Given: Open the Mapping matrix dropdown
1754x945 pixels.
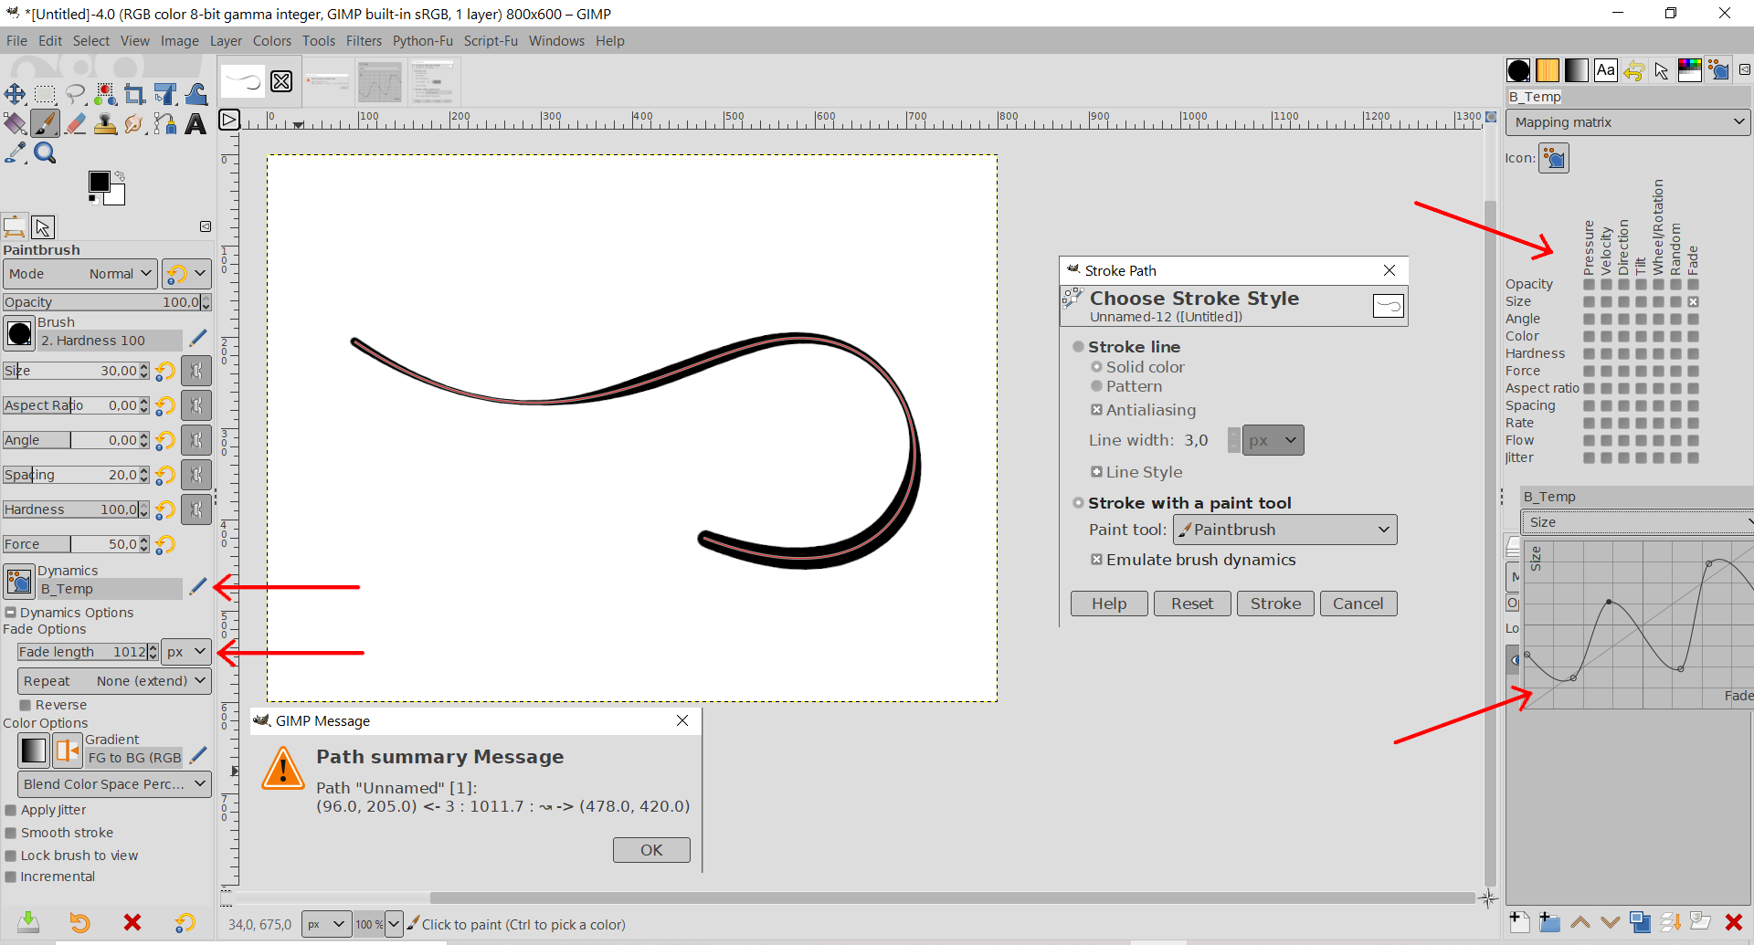Looking at the screenshot, I should 1627,122.
